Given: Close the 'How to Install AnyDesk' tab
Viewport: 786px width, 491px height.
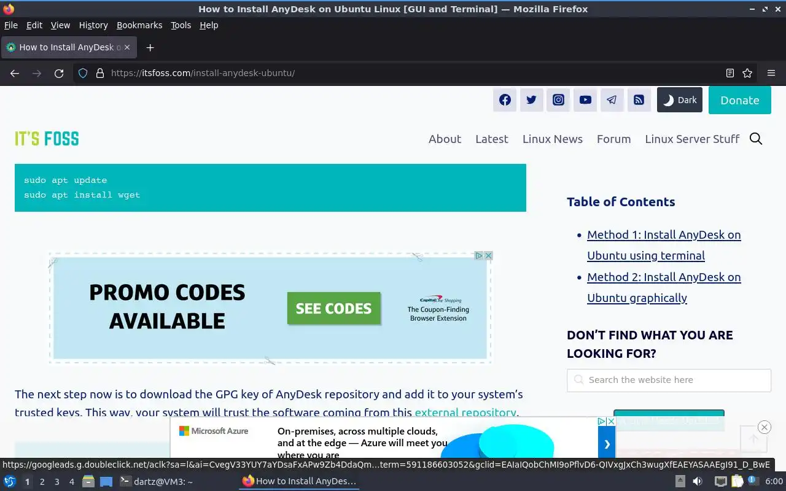Looking at the screenshot, I should 127,47.
